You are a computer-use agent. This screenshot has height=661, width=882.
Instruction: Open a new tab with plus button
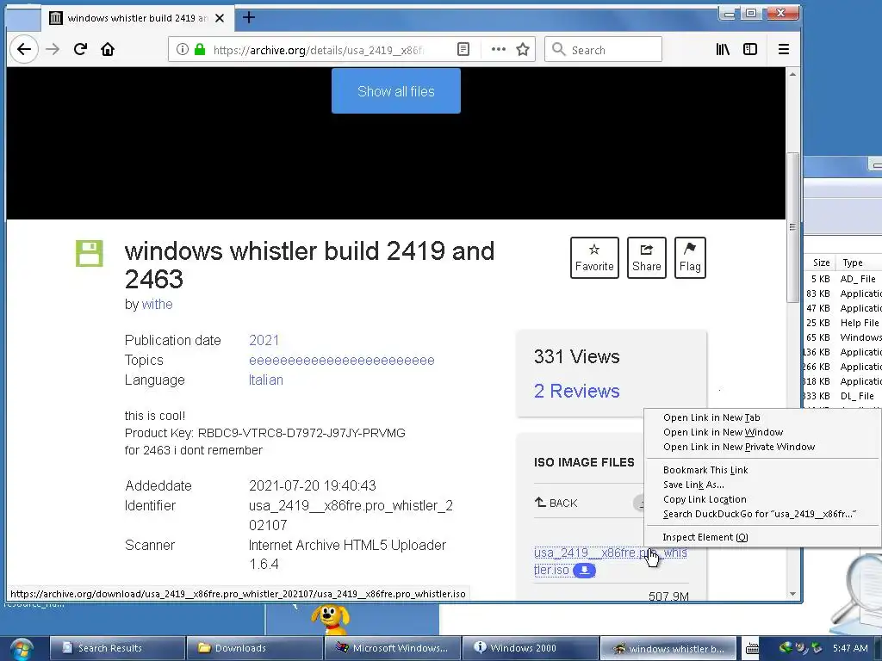[x=249, y=18]
